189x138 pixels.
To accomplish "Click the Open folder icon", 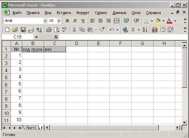I will (15, 30).
